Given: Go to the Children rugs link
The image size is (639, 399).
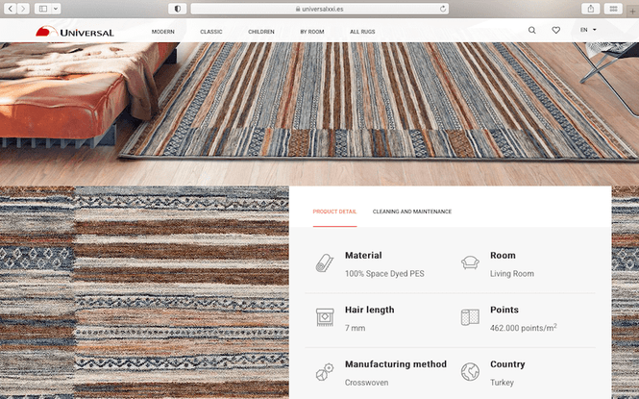Looking at the screenshot, I should (x=261, y=32).
